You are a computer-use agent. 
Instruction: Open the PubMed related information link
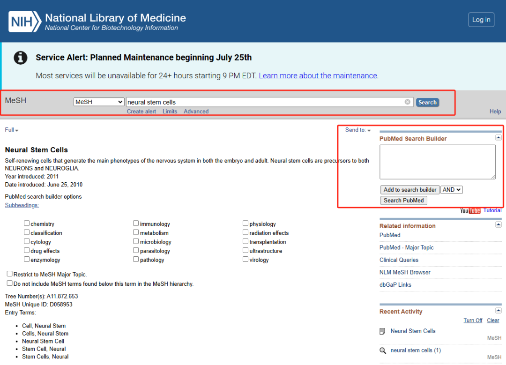click(x=390, y=235)
